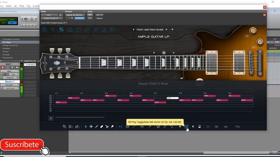
Task: Toggle the solo button on Inst 1 track
Action: coord(12,68)
